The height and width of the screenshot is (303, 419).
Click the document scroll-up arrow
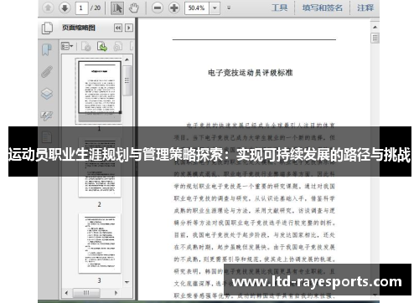tap(375, 27)
